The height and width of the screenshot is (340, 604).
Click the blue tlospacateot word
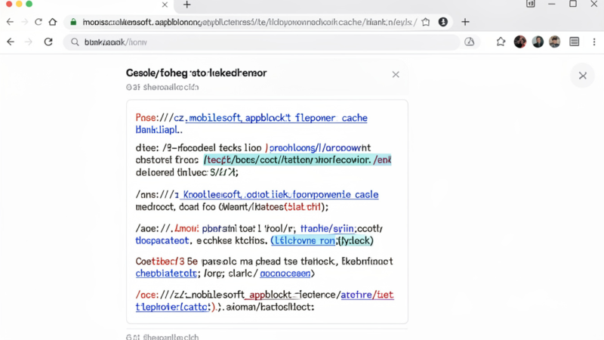[162, 240]
